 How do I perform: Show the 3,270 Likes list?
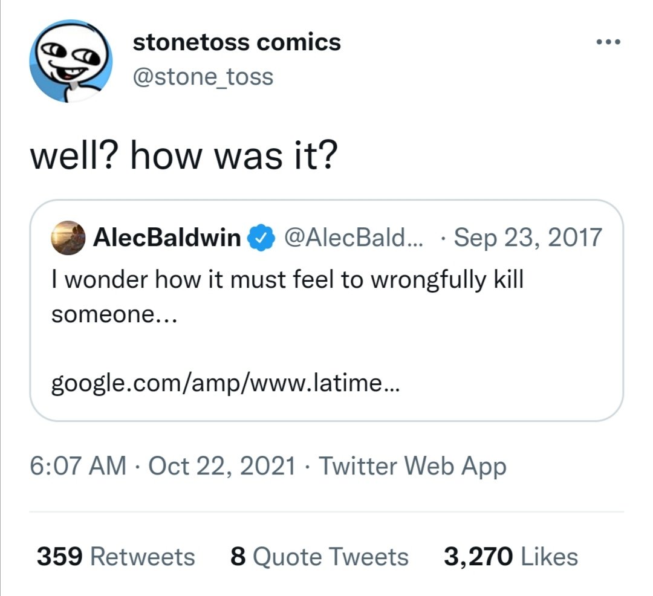(x=510, y=557)
